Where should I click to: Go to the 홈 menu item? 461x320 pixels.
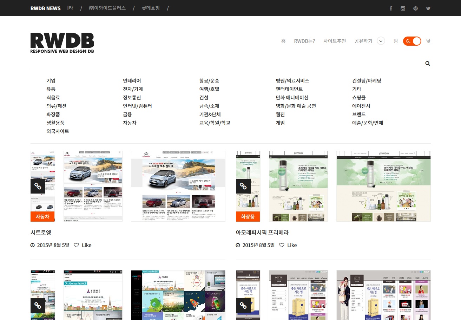pos(283,41)
